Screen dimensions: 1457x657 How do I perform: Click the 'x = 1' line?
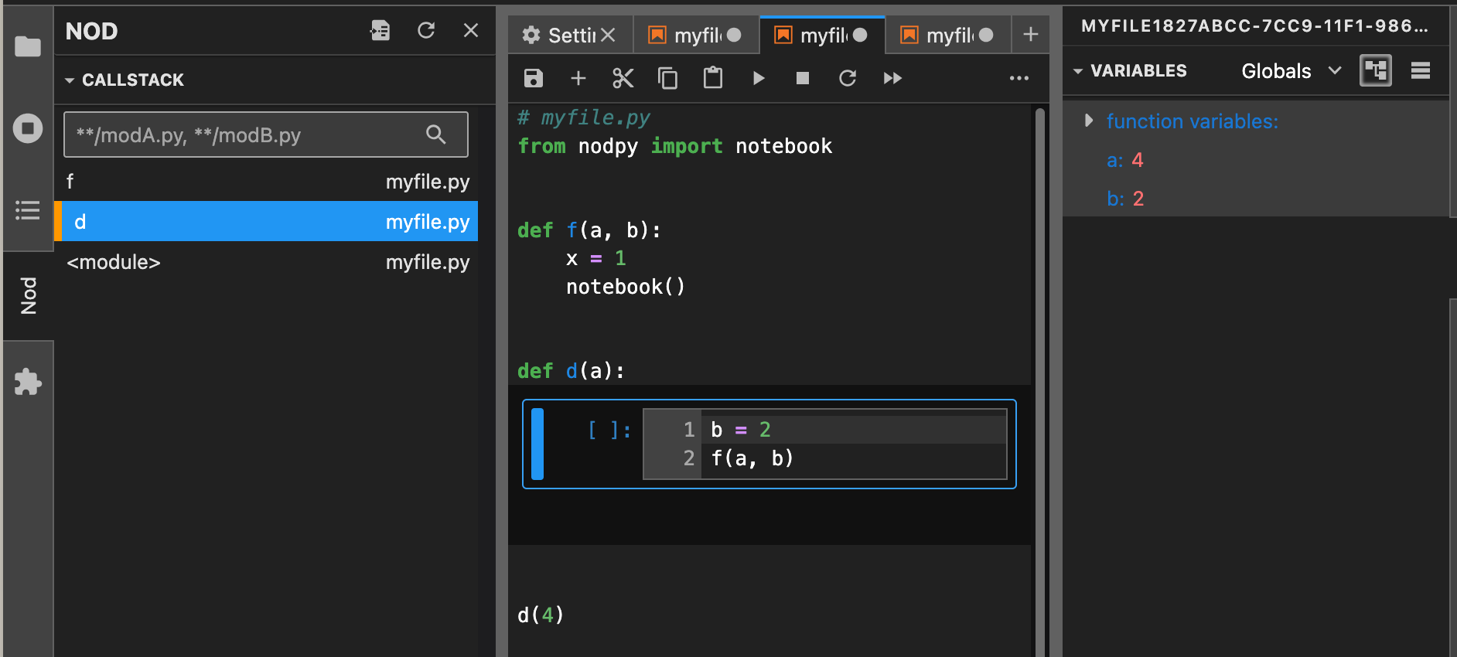pyautogui.click(x=595, y=258)
